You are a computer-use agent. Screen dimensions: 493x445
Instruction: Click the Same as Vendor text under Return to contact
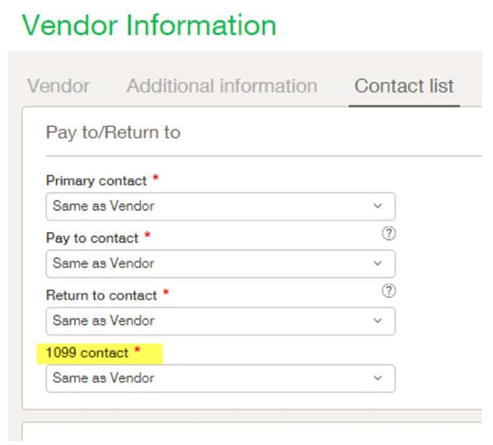104,321
